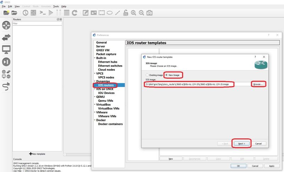Open the Help menu

pos(64,6)
